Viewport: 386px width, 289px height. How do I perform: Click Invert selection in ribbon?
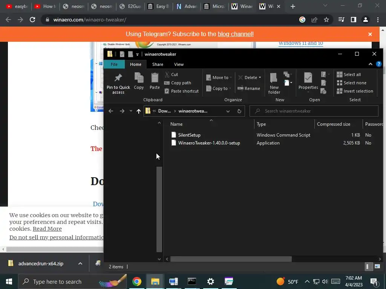pos(355,91)
